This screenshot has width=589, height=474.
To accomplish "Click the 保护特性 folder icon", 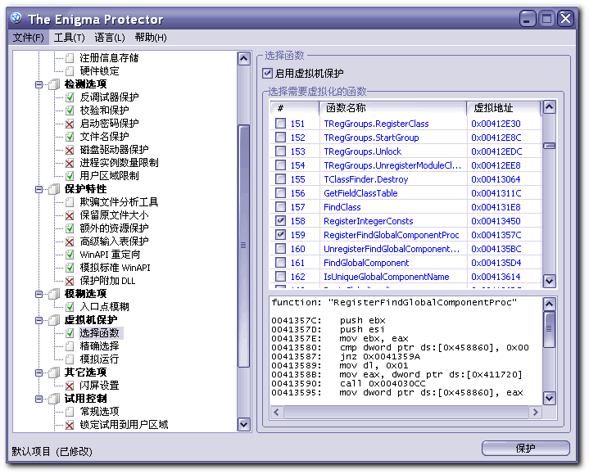I will tap(54, 189).
